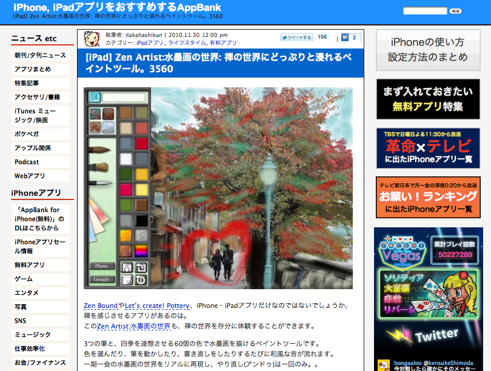Image resolution: width=491 pixels, height=371 pixels.
Task: Click the pink magenta color swatch
Action: tap(126, 190)
